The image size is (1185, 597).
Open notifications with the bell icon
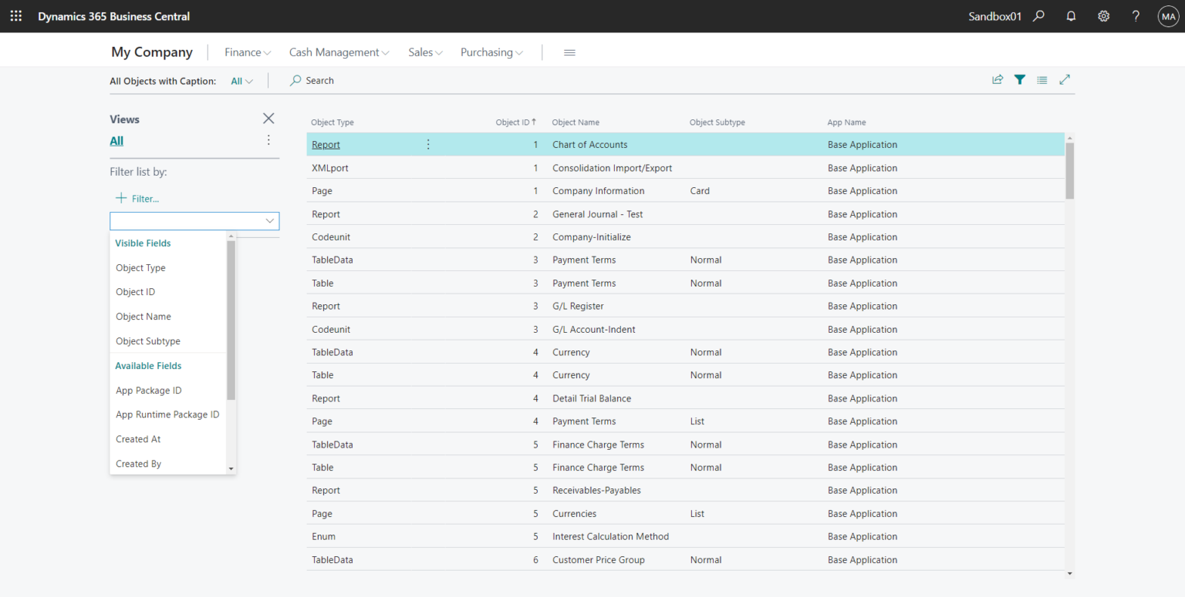click(1071, 15)
